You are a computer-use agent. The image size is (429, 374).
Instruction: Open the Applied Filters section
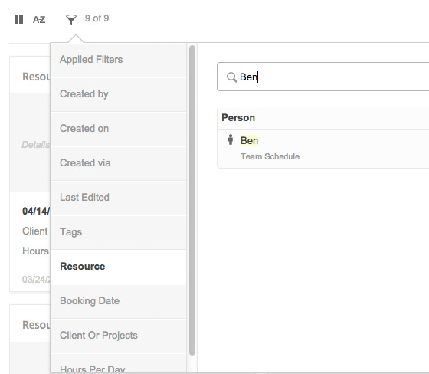pyautogui.click(x=119, y=60)
